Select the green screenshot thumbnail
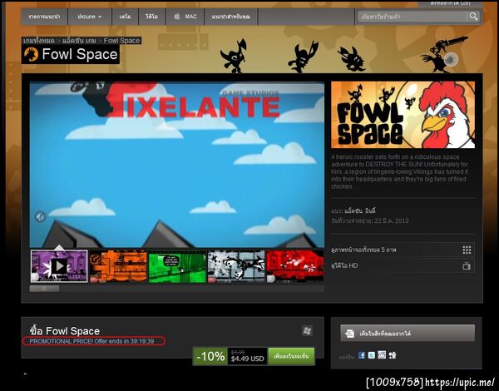499x391 pixels. pos(177,266)
